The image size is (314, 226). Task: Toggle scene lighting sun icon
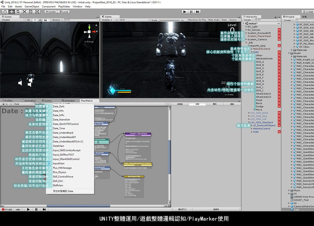[35, 20]
